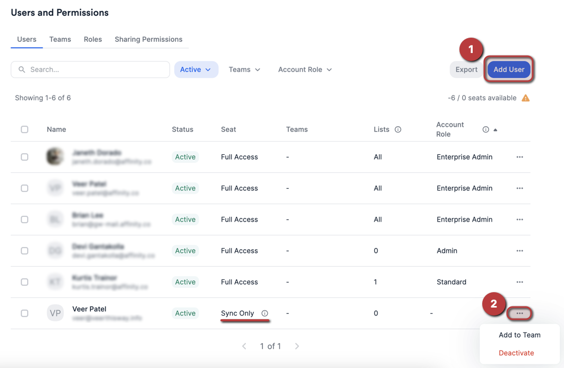This screenshot has height=368, width=564.
Task: Open the three-dot menu on Veer Patel's Sync row
Action: point(519,313)
